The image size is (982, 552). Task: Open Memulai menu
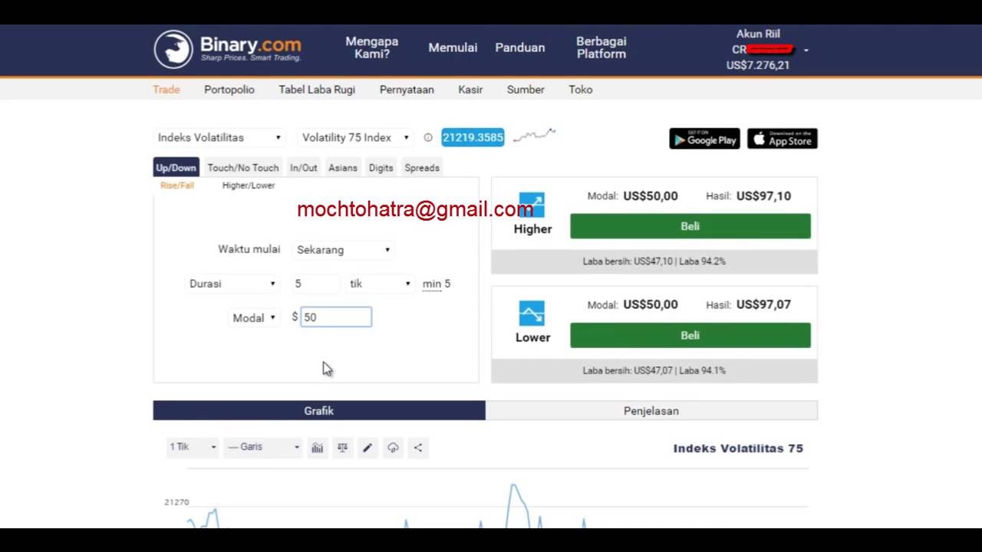click(x=453, y=48)
